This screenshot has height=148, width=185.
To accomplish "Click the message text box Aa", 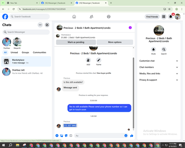I will [x=99, y=136].
